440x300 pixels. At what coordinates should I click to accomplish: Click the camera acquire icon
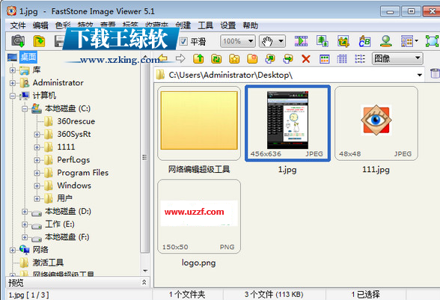[18, 41]
